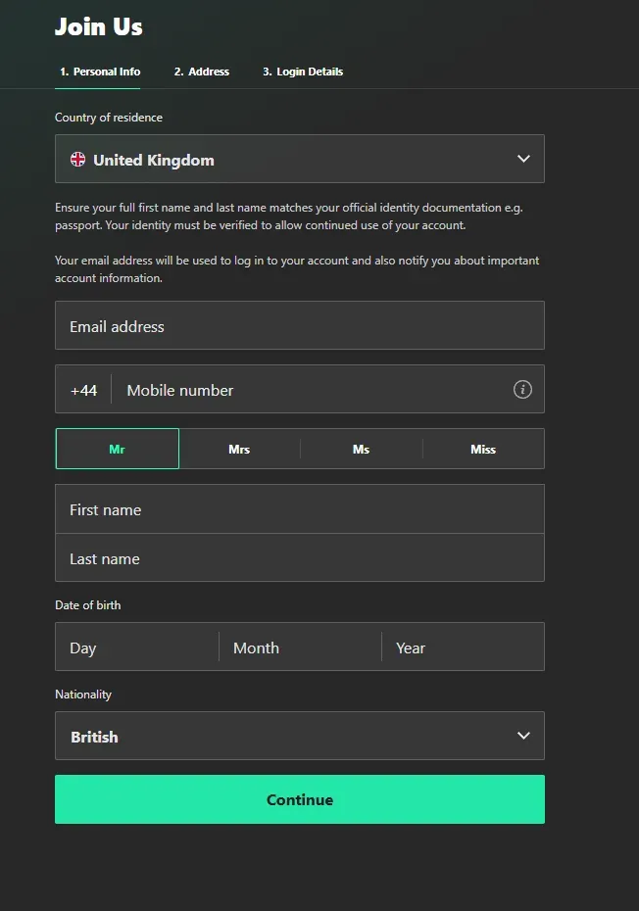Click the First name input
This screenshot has height=911, width=639.
(299, 509)
